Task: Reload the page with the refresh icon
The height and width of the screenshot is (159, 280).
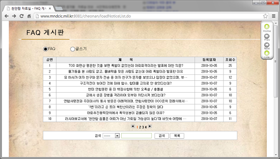Action: click(x=22, y=16)
